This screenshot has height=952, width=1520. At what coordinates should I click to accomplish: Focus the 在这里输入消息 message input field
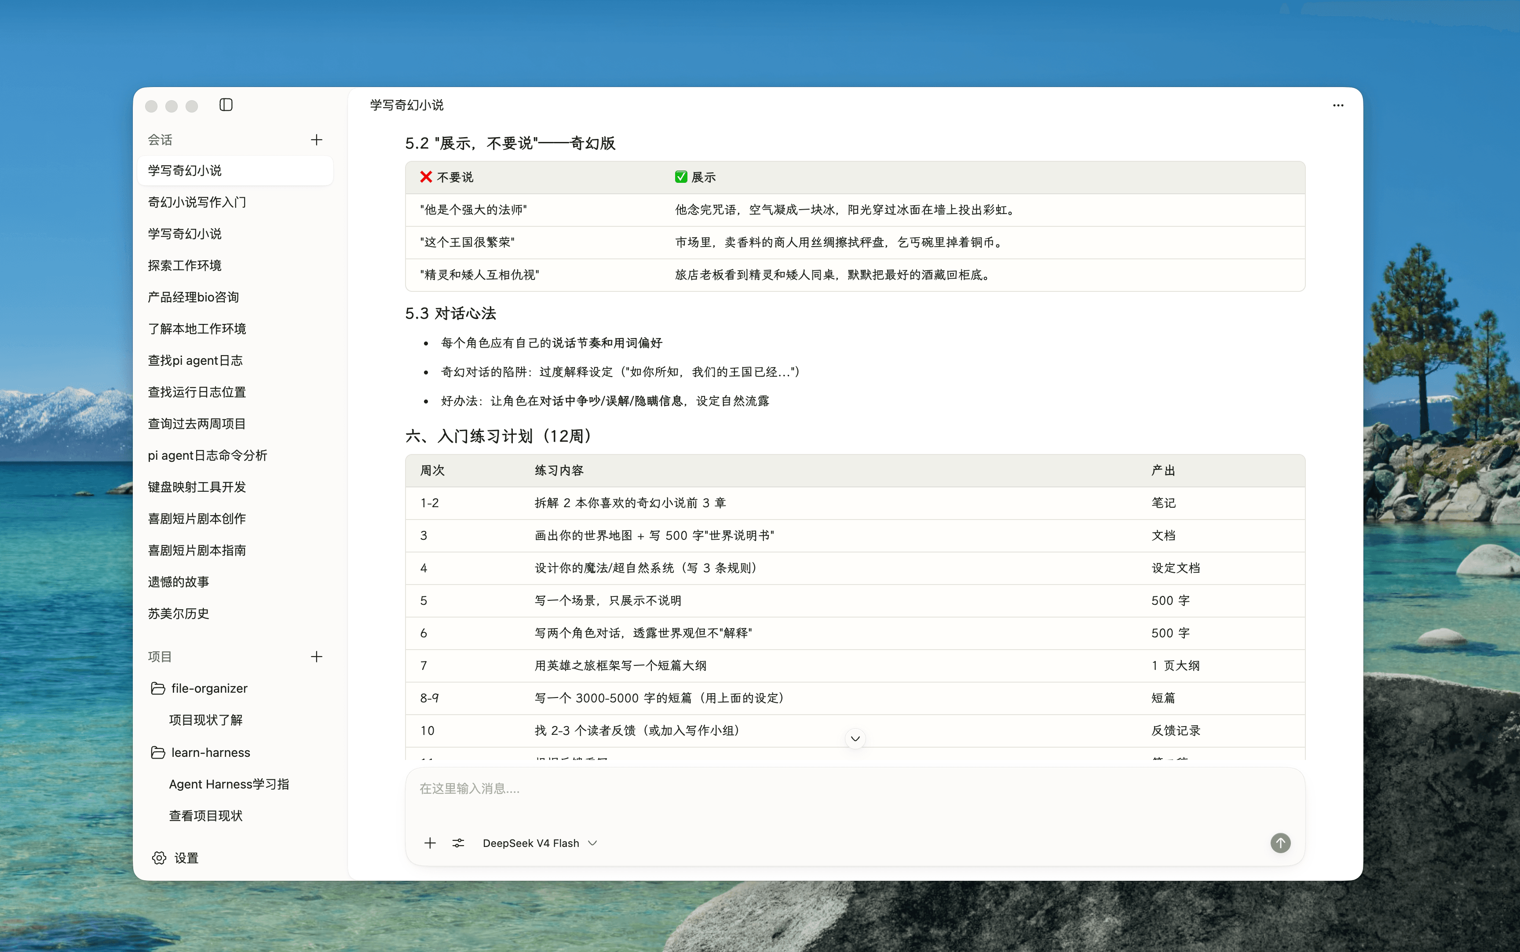coord(855,789)
